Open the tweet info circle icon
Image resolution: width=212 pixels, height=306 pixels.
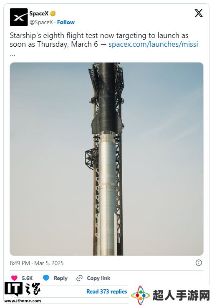tap(199, 263)
